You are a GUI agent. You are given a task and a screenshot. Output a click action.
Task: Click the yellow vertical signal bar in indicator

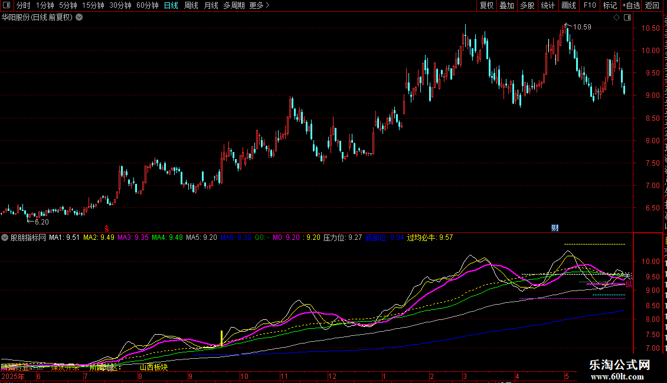tap(221, 338)
